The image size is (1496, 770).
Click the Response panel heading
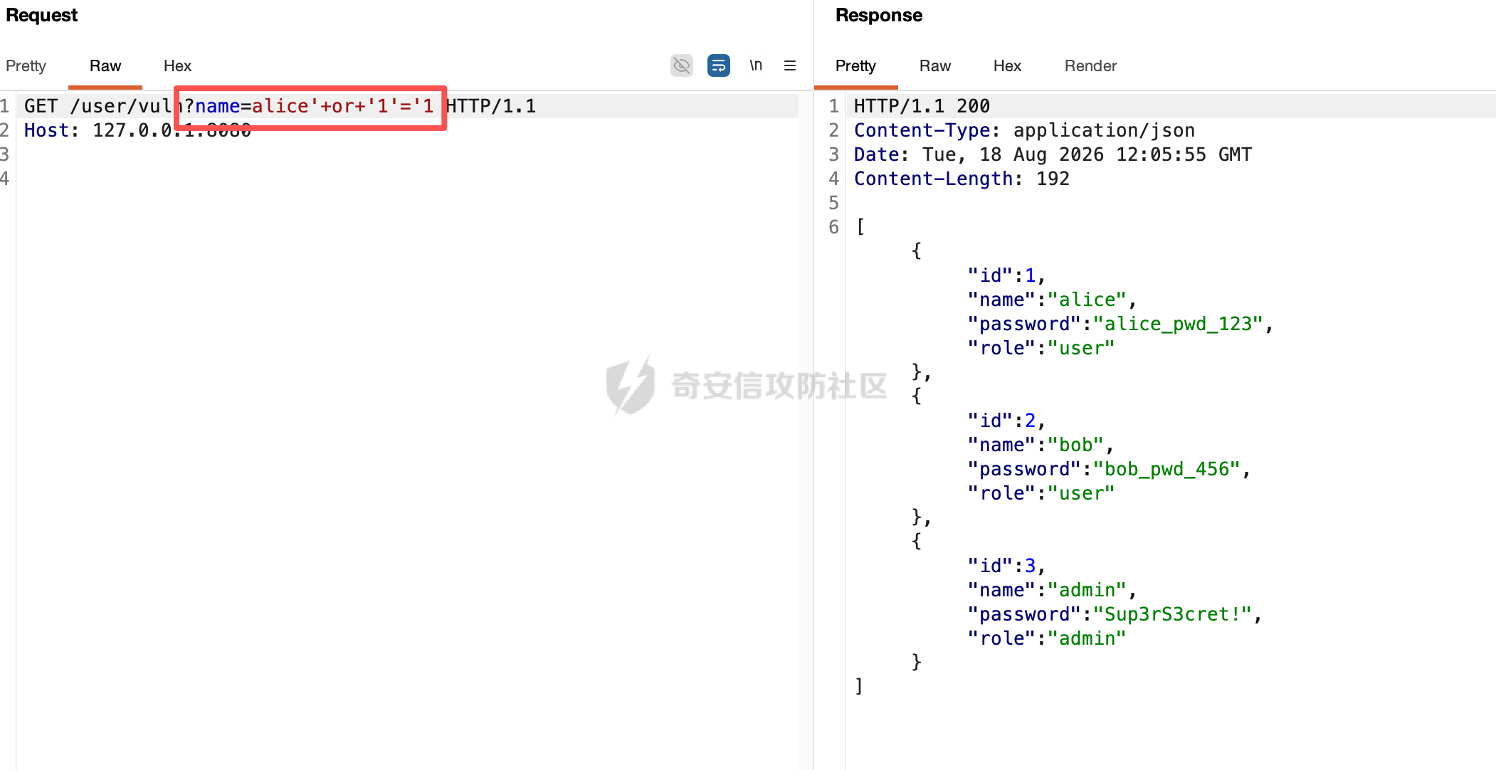(879, 15)
